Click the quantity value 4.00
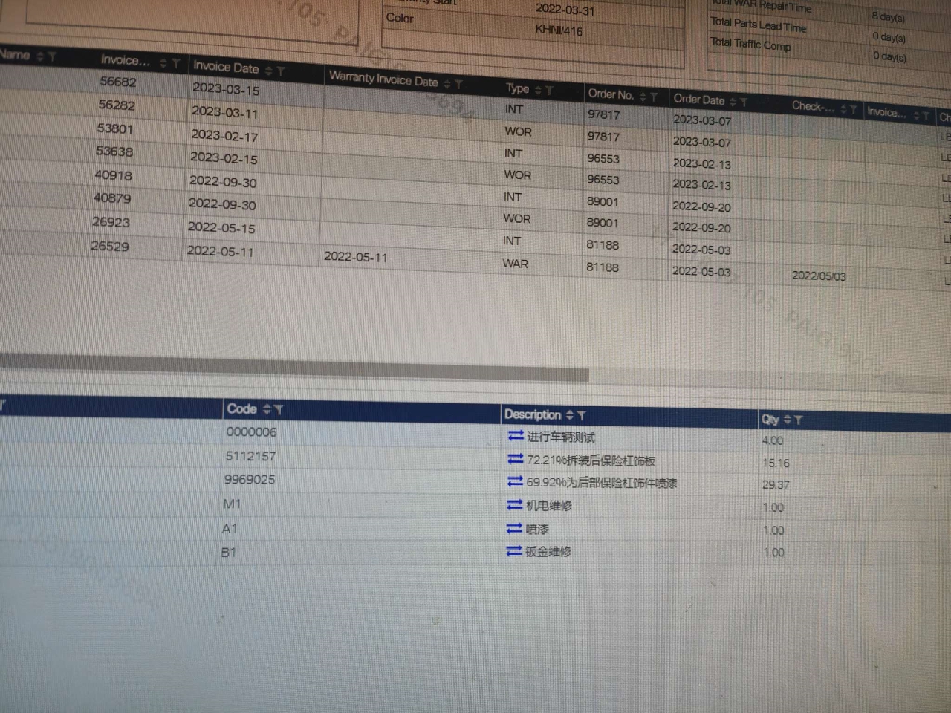This screenshot has height=713, width=951. pos(773,440)
